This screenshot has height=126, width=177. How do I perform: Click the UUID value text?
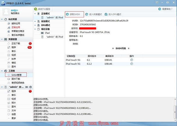(x=104, y=21)
